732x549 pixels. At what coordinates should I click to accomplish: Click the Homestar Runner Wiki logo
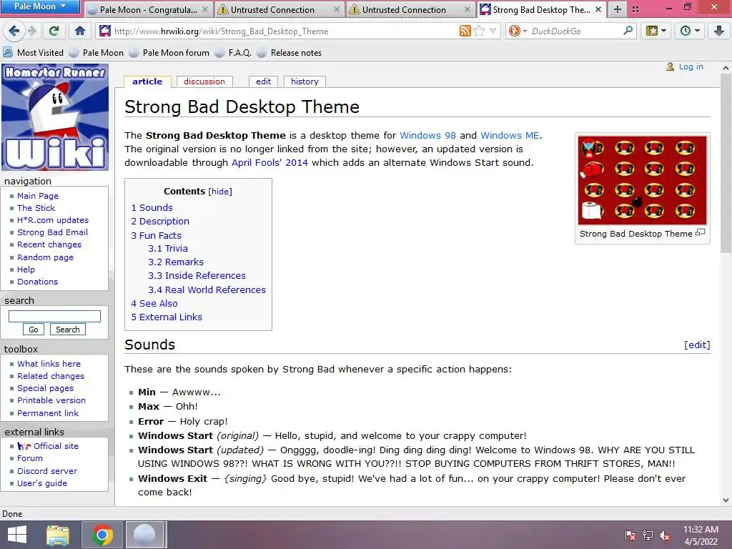pos(55,118)
